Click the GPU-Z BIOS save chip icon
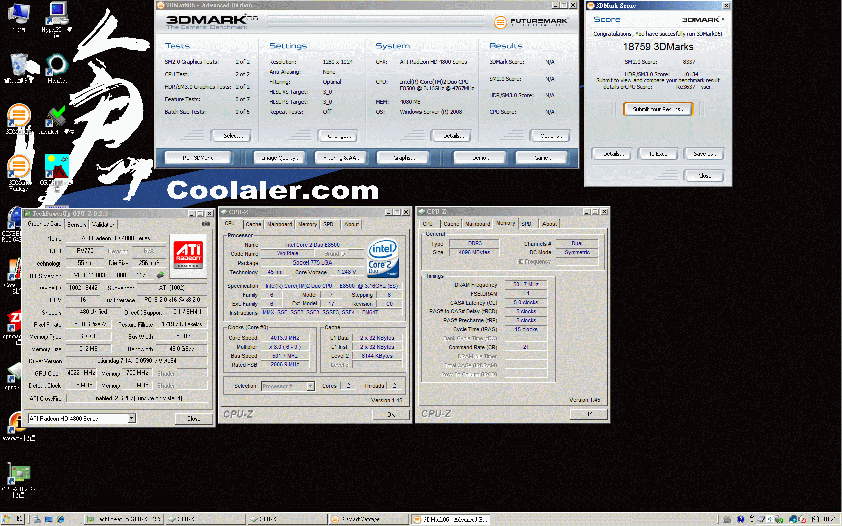 point(160,275)
